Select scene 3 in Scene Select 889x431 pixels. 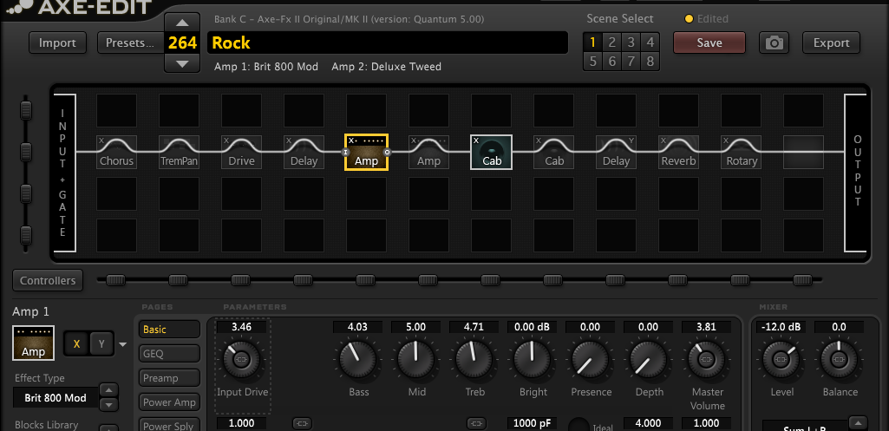(x=631, y=42)
